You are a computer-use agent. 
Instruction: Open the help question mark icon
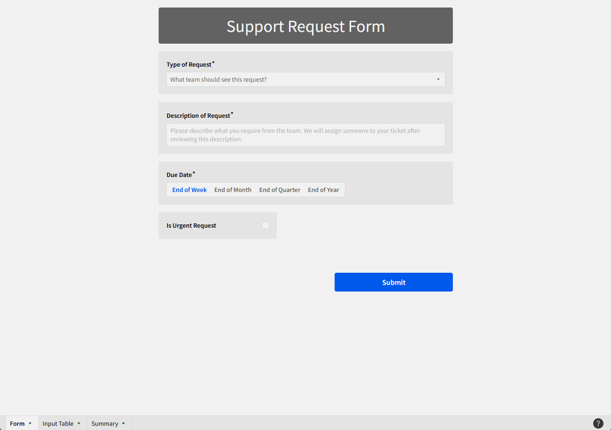click(598, 423)
